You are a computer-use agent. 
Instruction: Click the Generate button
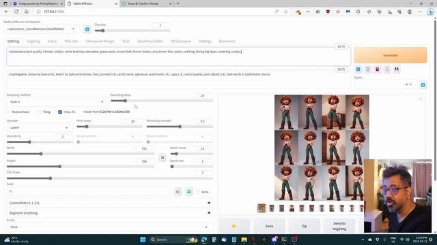[x=390, y=55]
